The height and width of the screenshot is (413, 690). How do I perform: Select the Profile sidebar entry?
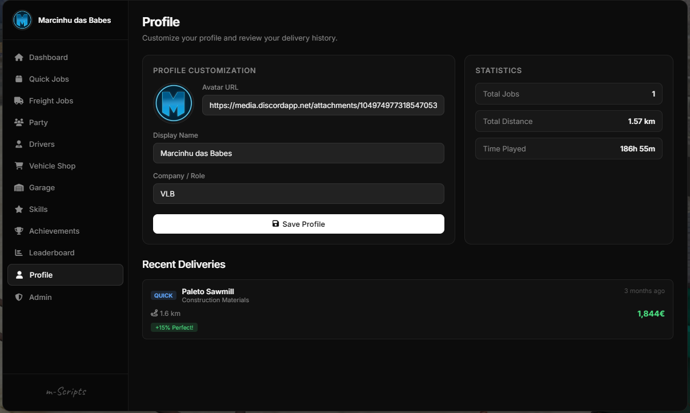pyautogui.click(x=65, y=275)
